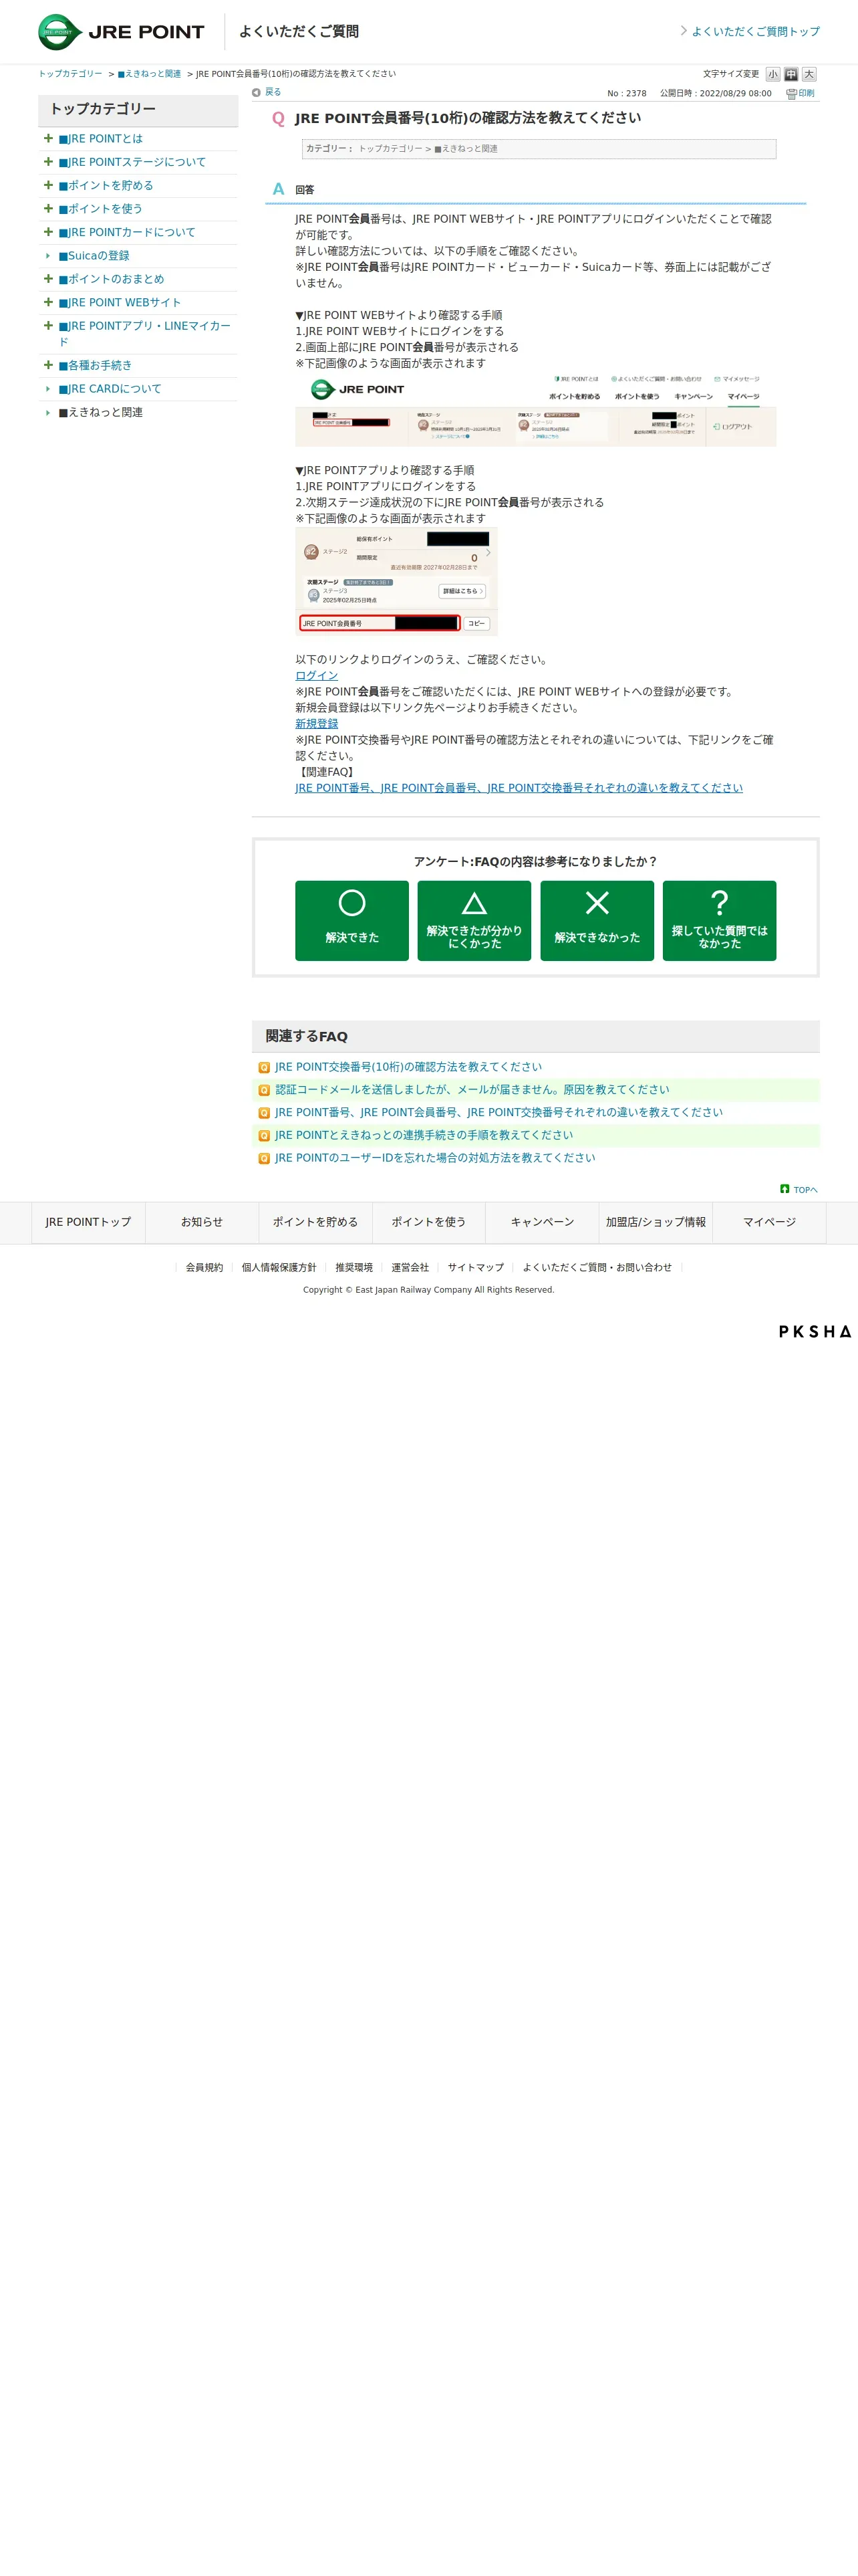Open キャンペーン footer tab
Image resolution: width=858 pixels, height=2576 pixels.
(x=543, y=1222)
